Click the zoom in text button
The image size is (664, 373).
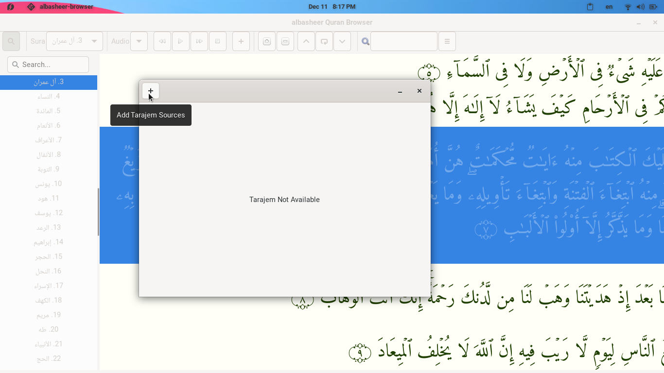(267, 41)
